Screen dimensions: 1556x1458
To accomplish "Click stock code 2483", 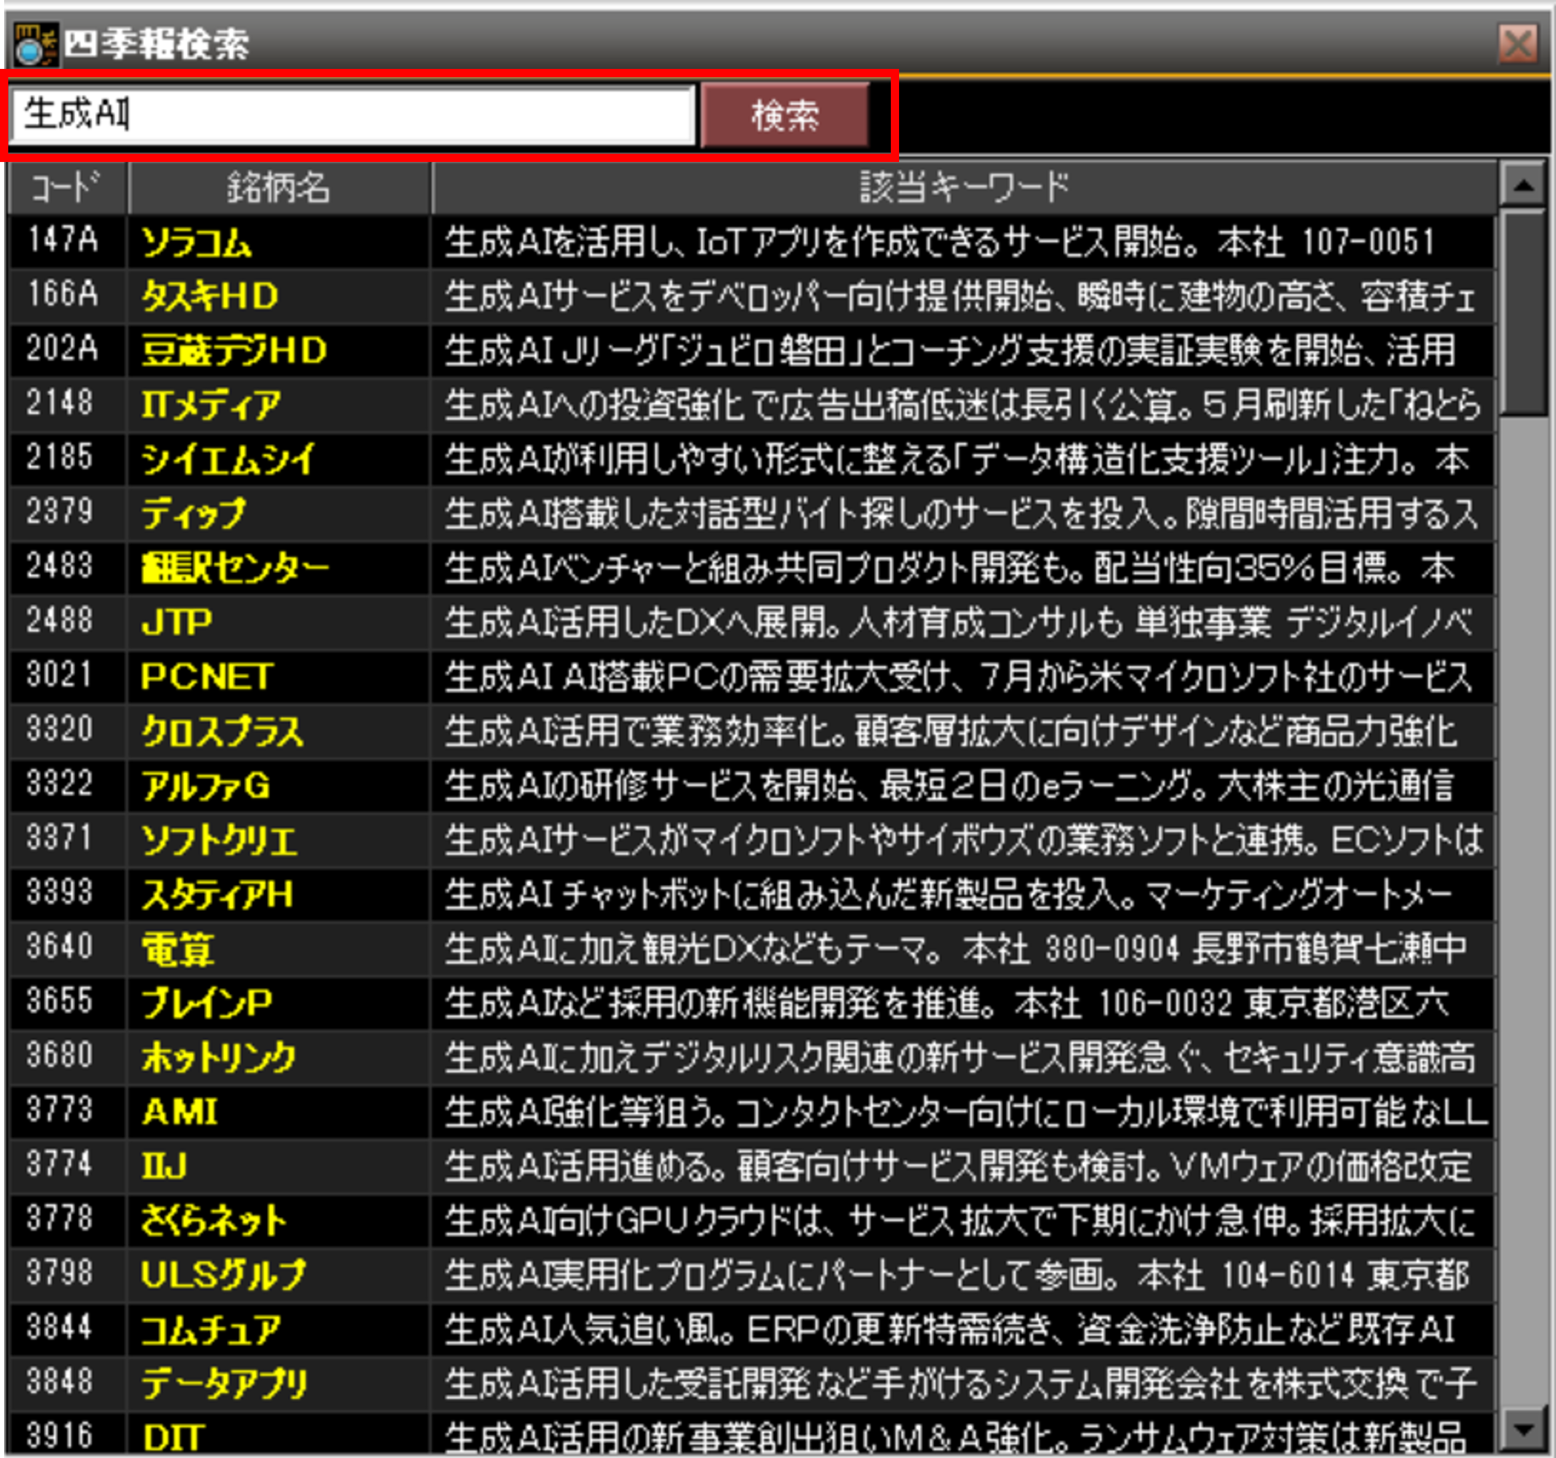I will pyautogui.click(x=60, y=567).
